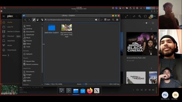This screenshot has height=102, width=182.
Task: Open the Plex hamburger menu
Action: (4, 16)
